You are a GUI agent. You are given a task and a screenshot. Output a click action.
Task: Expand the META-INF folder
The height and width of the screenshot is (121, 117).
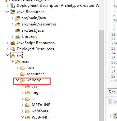[22, 105]
